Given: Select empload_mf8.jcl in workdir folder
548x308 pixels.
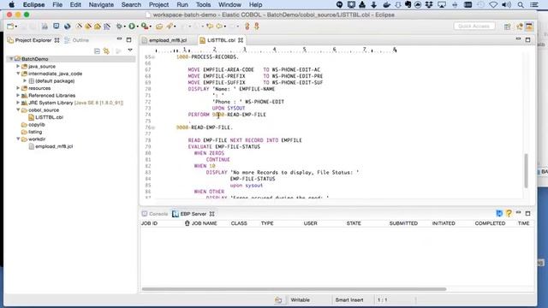Looking at the screenshot, I should pos(54,146).
